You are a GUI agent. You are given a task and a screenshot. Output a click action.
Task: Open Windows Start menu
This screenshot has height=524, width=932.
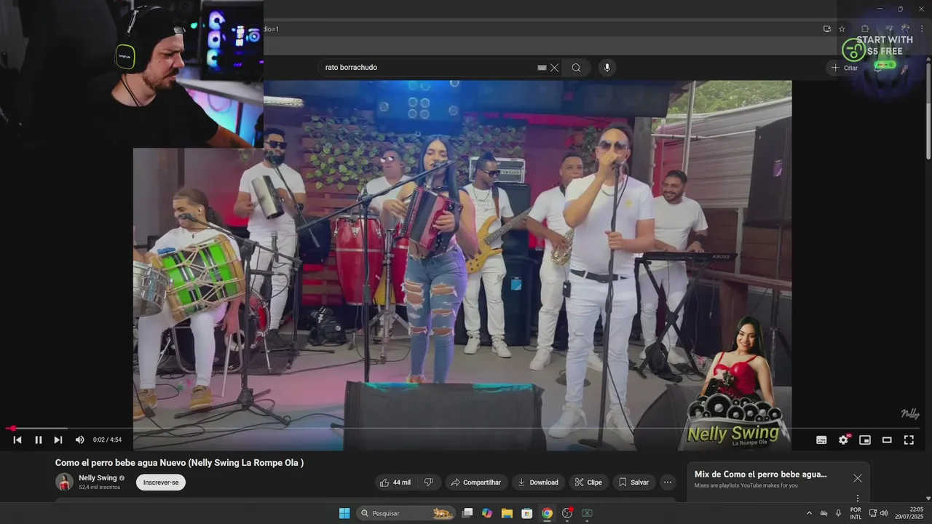pos(344,513)
